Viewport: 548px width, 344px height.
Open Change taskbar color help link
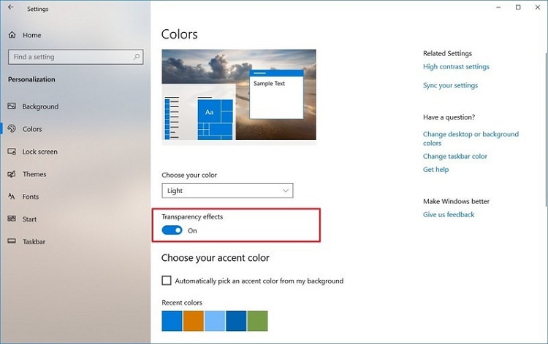(x=454, y=156)
